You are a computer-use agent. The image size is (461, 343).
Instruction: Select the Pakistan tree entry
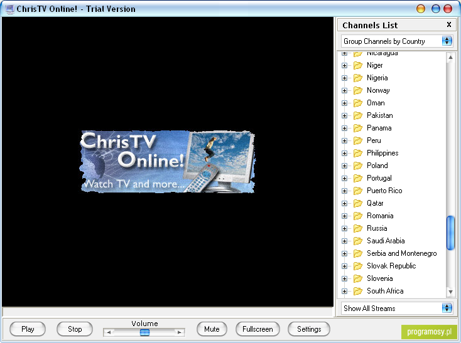click(380, 115)
